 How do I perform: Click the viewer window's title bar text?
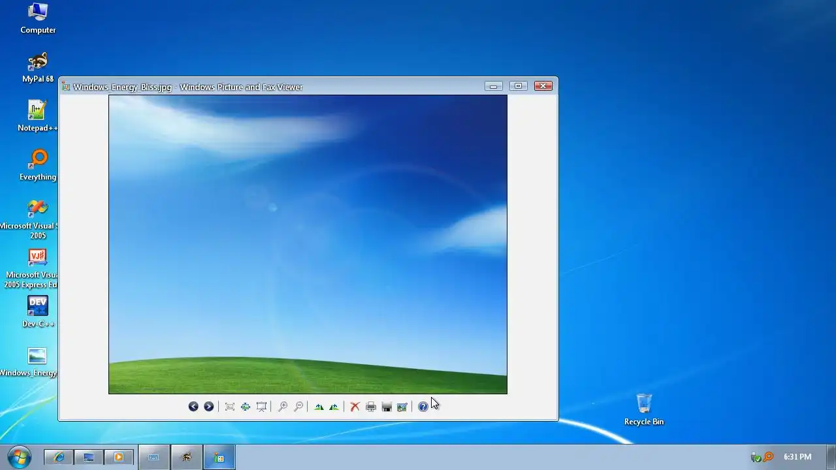pos(188,87)
